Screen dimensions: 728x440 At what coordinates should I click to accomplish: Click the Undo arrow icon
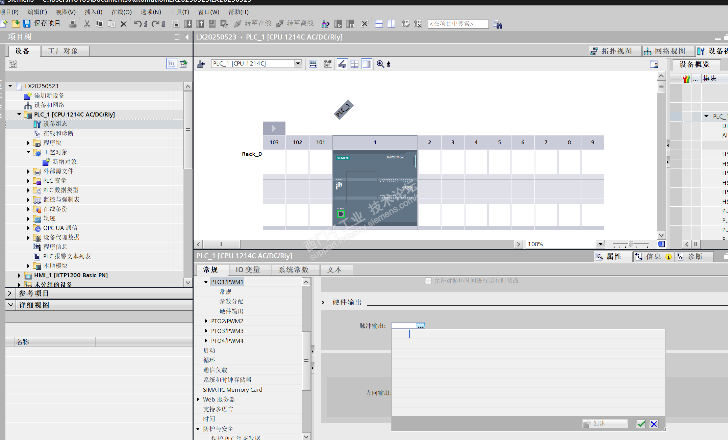point(137,24)
